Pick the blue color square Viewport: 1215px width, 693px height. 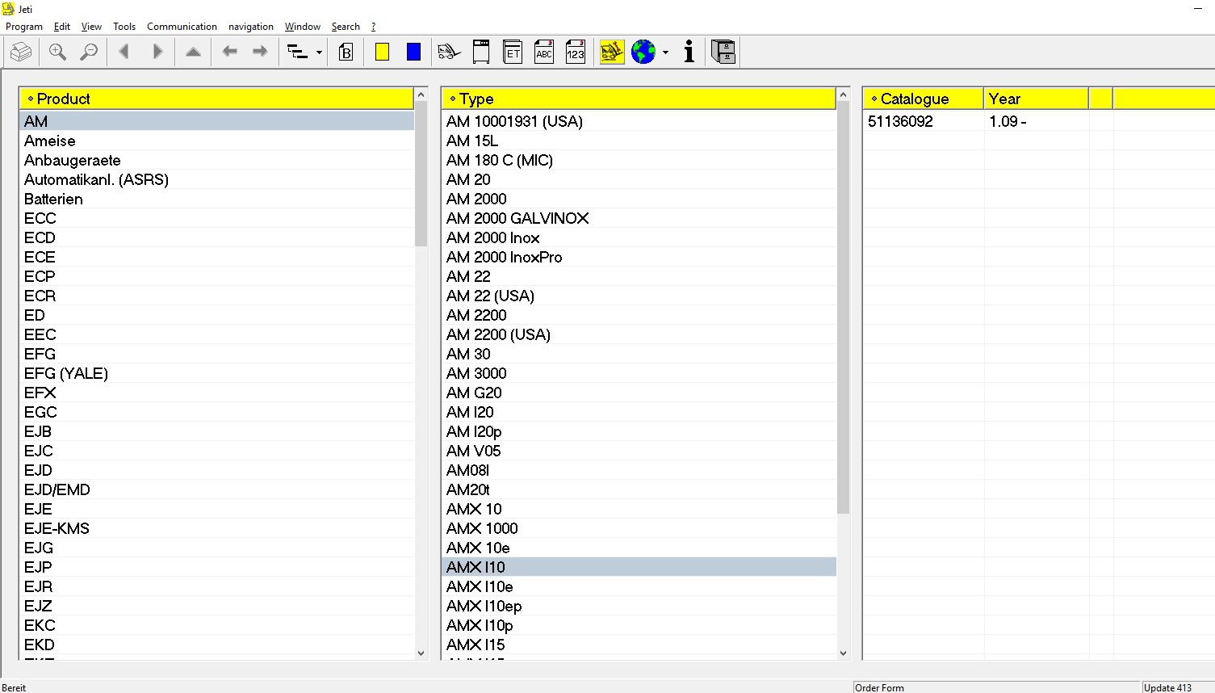pos(413,52)
